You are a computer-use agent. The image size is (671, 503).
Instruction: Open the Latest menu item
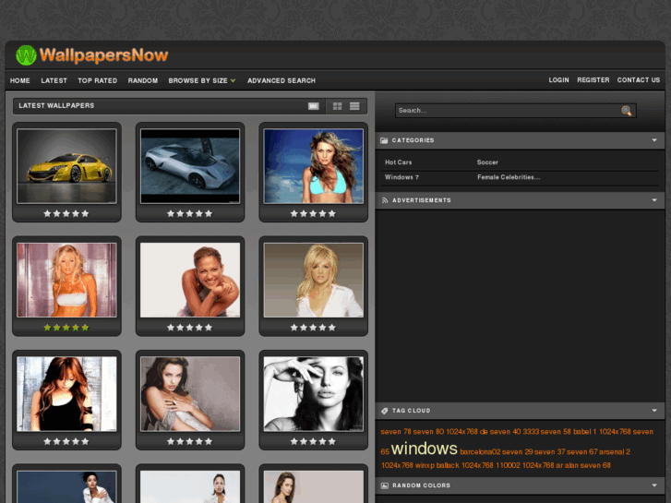54,80
